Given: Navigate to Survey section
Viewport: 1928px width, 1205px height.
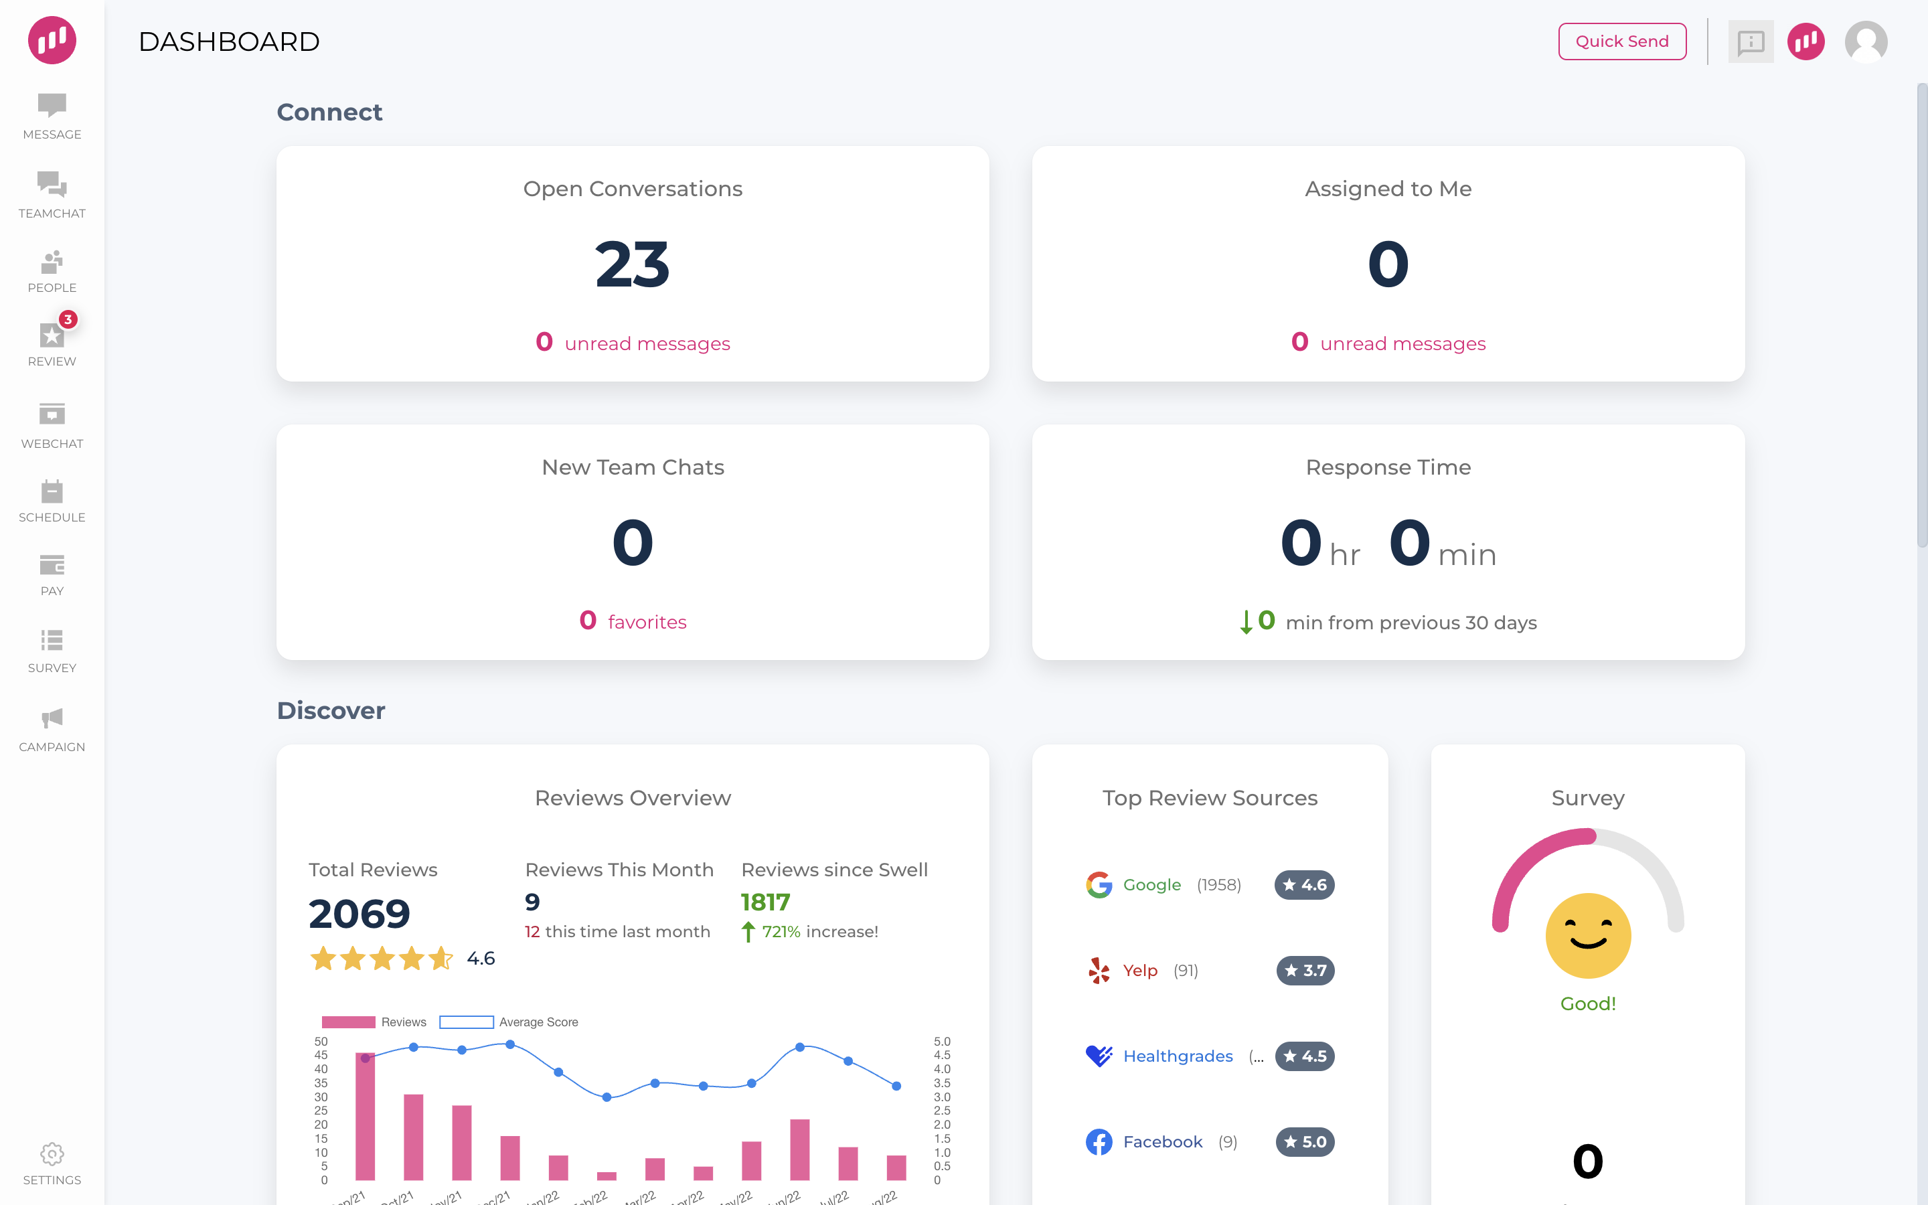Looking at the screenshot, I should point(52,650).
